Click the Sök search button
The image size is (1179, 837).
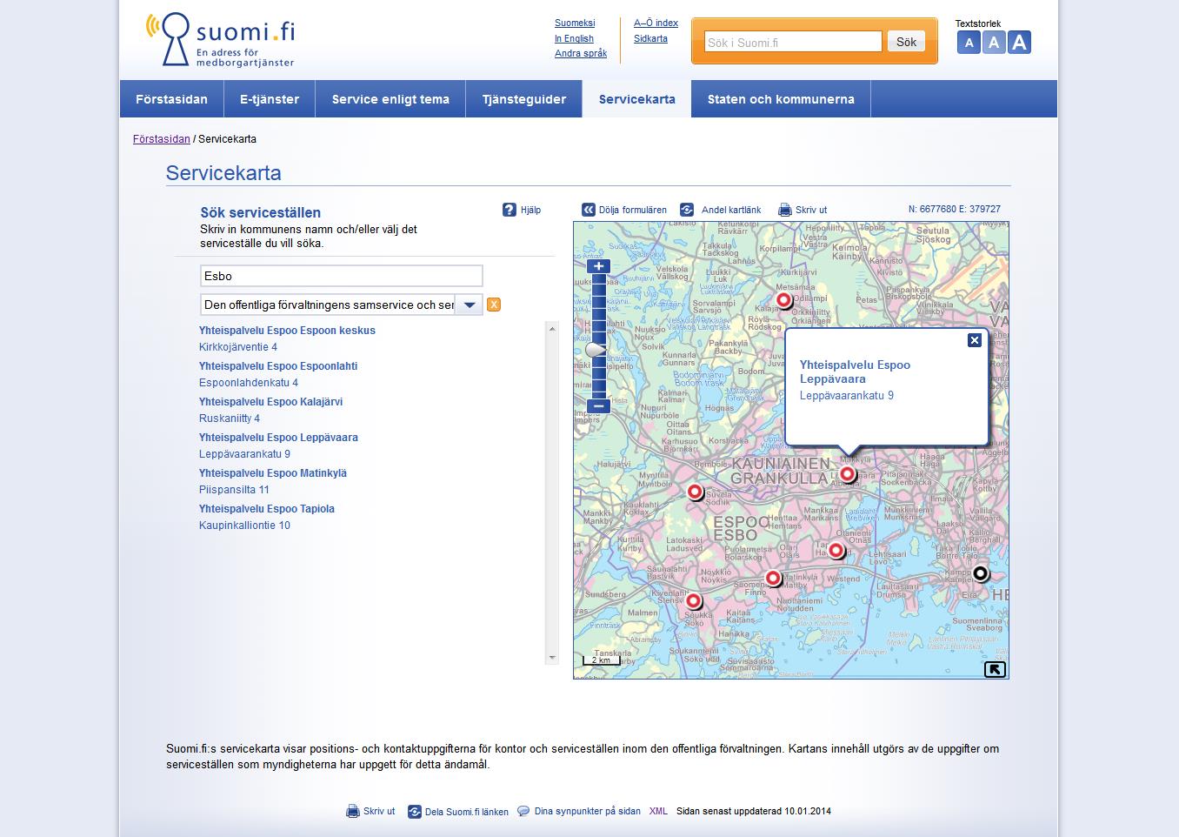click(906, 42)
